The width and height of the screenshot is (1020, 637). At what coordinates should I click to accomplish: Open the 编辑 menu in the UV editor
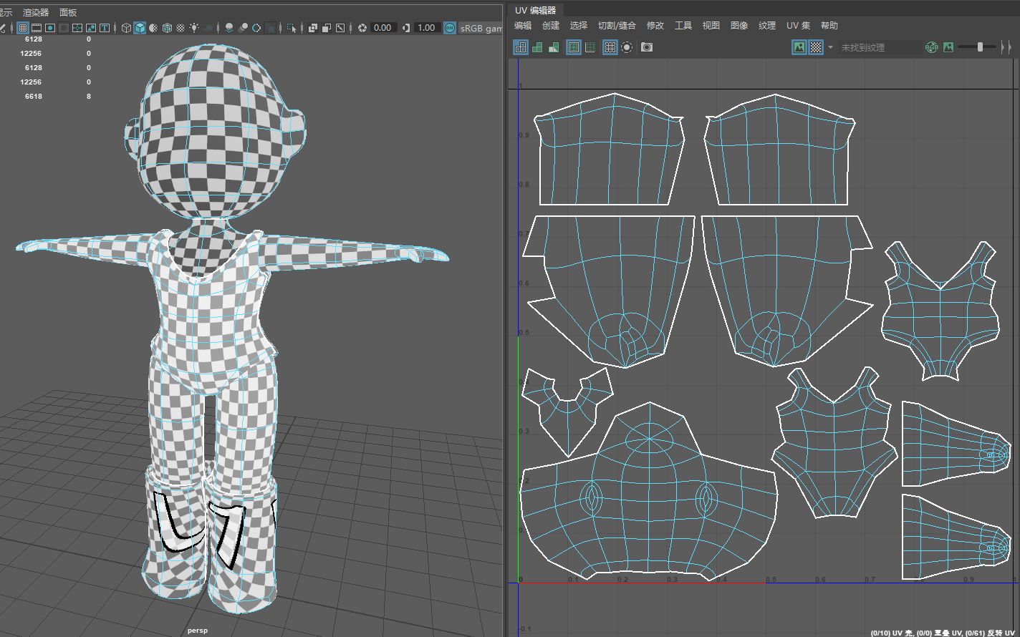[x=523, y=25]
